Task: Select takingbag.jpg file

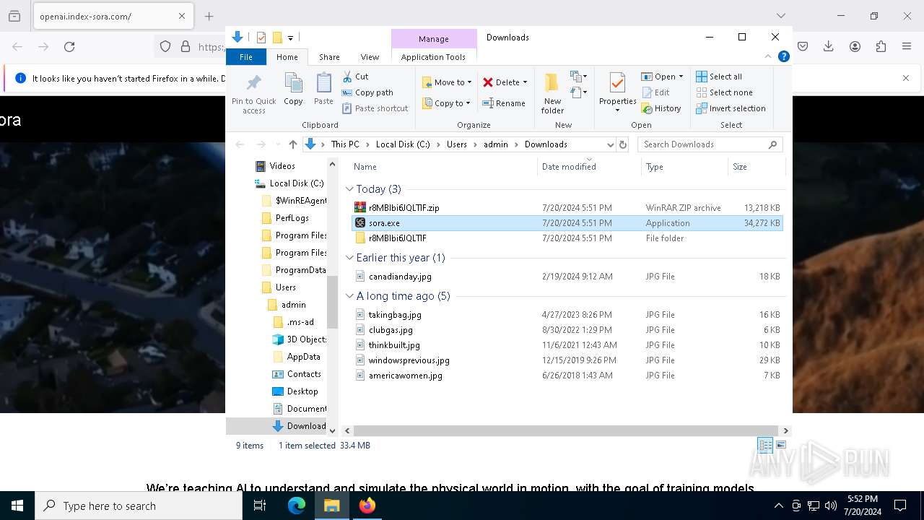Action: point(567,315)
